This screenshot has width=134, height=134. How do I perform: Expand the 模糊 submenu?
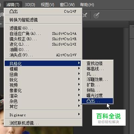tap(43, 69)
